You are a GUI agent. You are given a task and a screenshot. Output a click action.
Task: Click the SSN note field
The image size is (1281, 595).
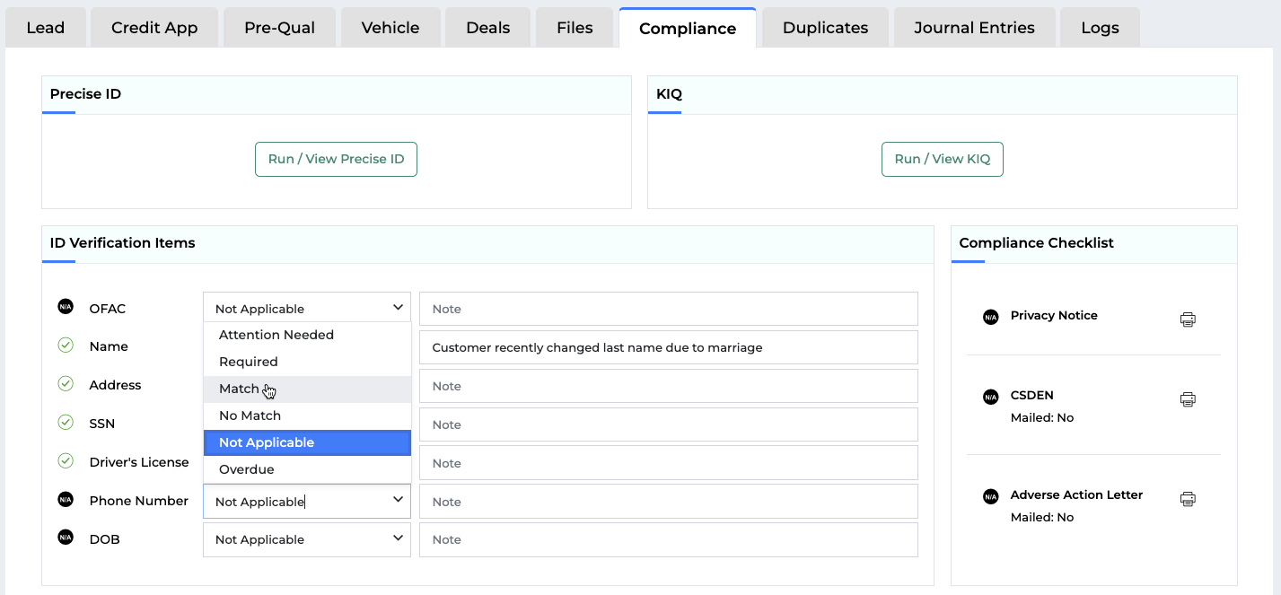(669, 424)
